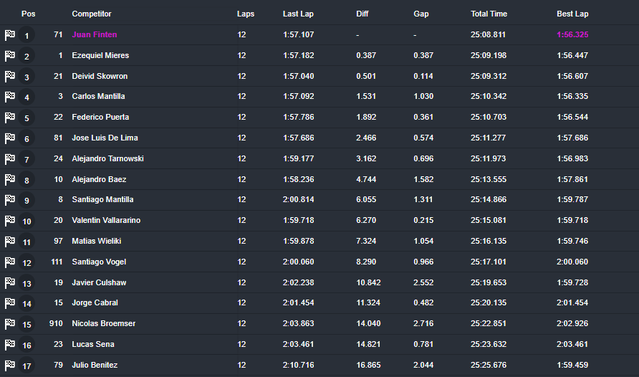Image resolution: width=639 pixels, height=377 pixels.
Task: Click the Last Lap column header
Action: 299,14
